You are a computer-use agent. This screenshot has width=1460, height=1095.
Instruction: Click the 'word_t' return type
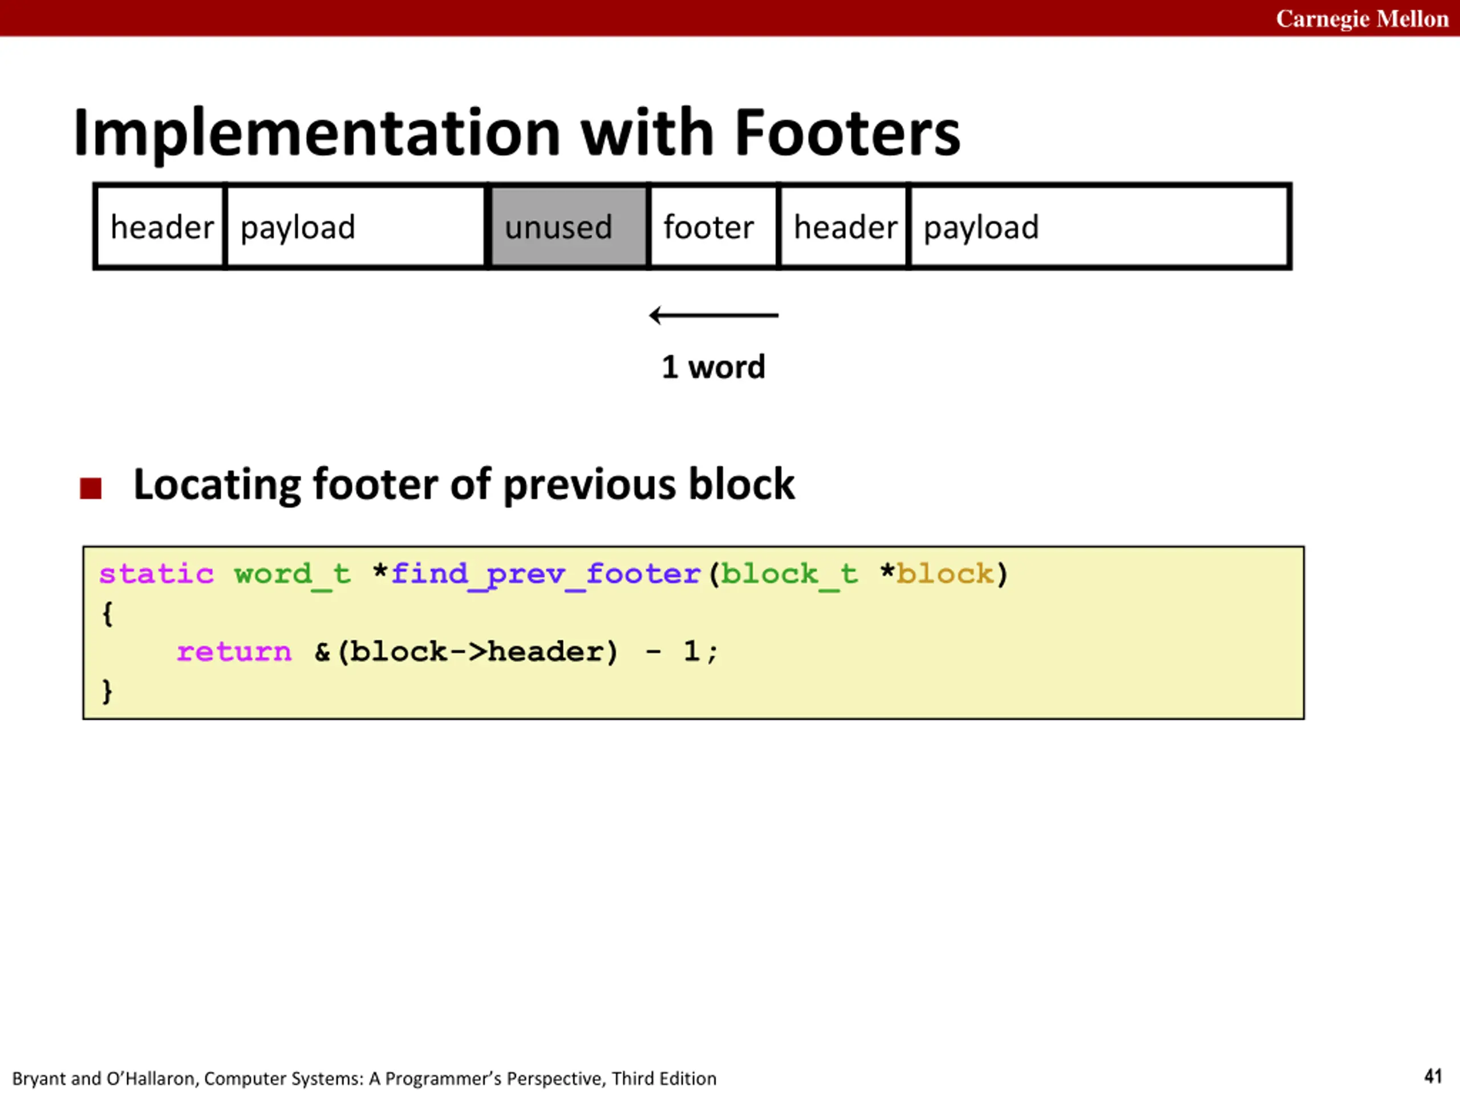[x=293, y=574]
